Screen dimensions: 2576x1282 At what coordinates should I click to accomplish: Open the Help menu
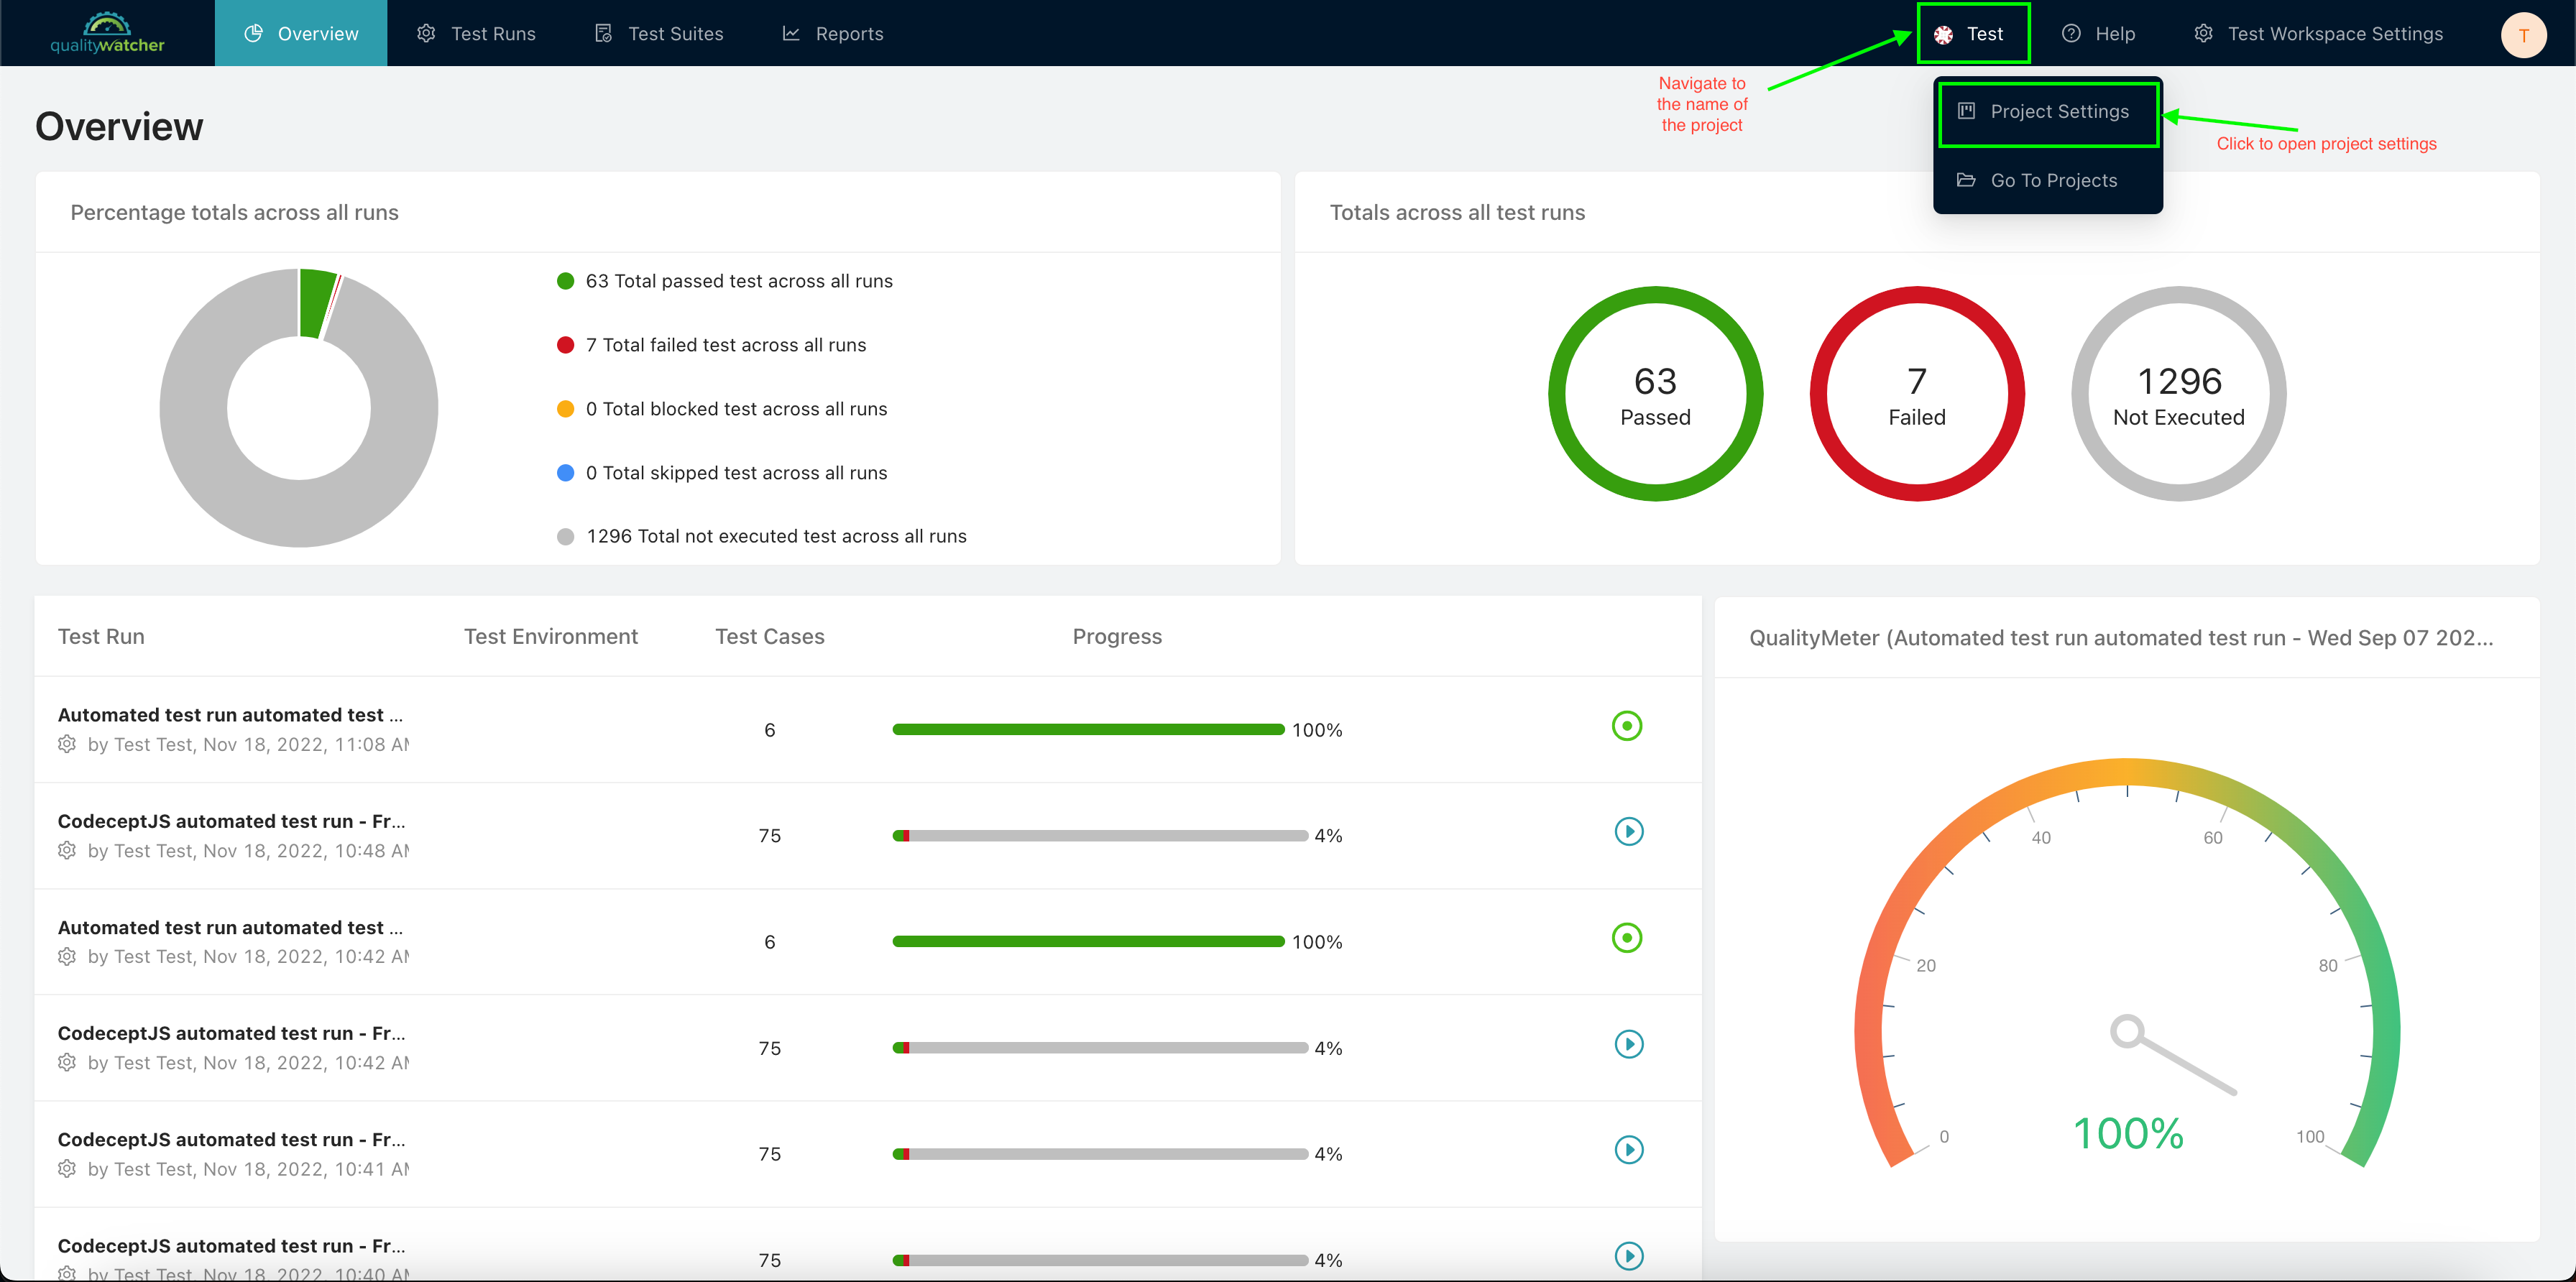(2098, 33)
